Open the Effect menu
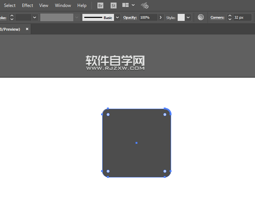 coord(28,6)
